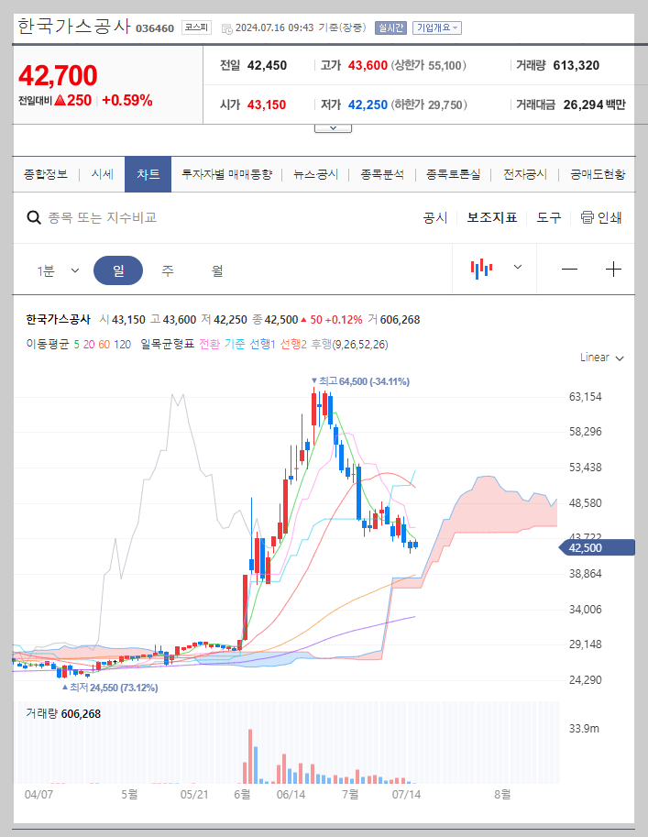Open the 종목토론실 tab

(x=453, y=174)
